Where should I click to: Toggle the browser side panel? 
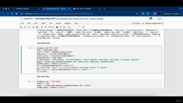(155, 14)
